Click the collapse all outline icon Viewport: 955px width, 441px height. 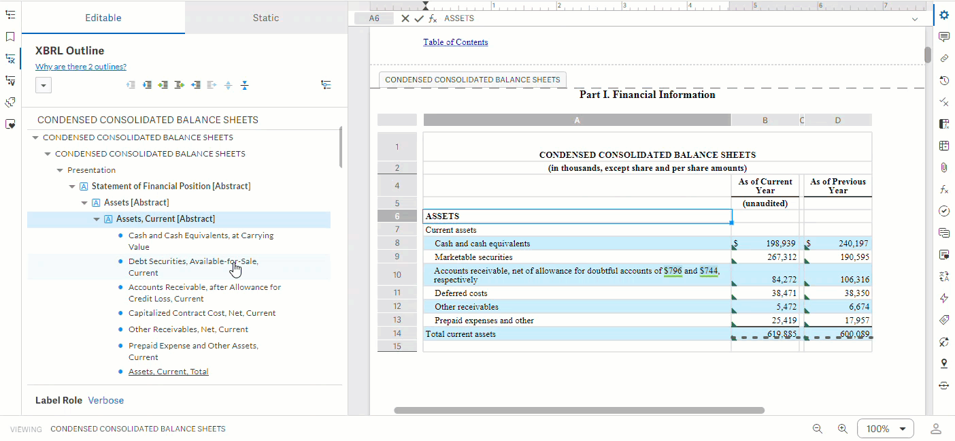click(245, 85)
